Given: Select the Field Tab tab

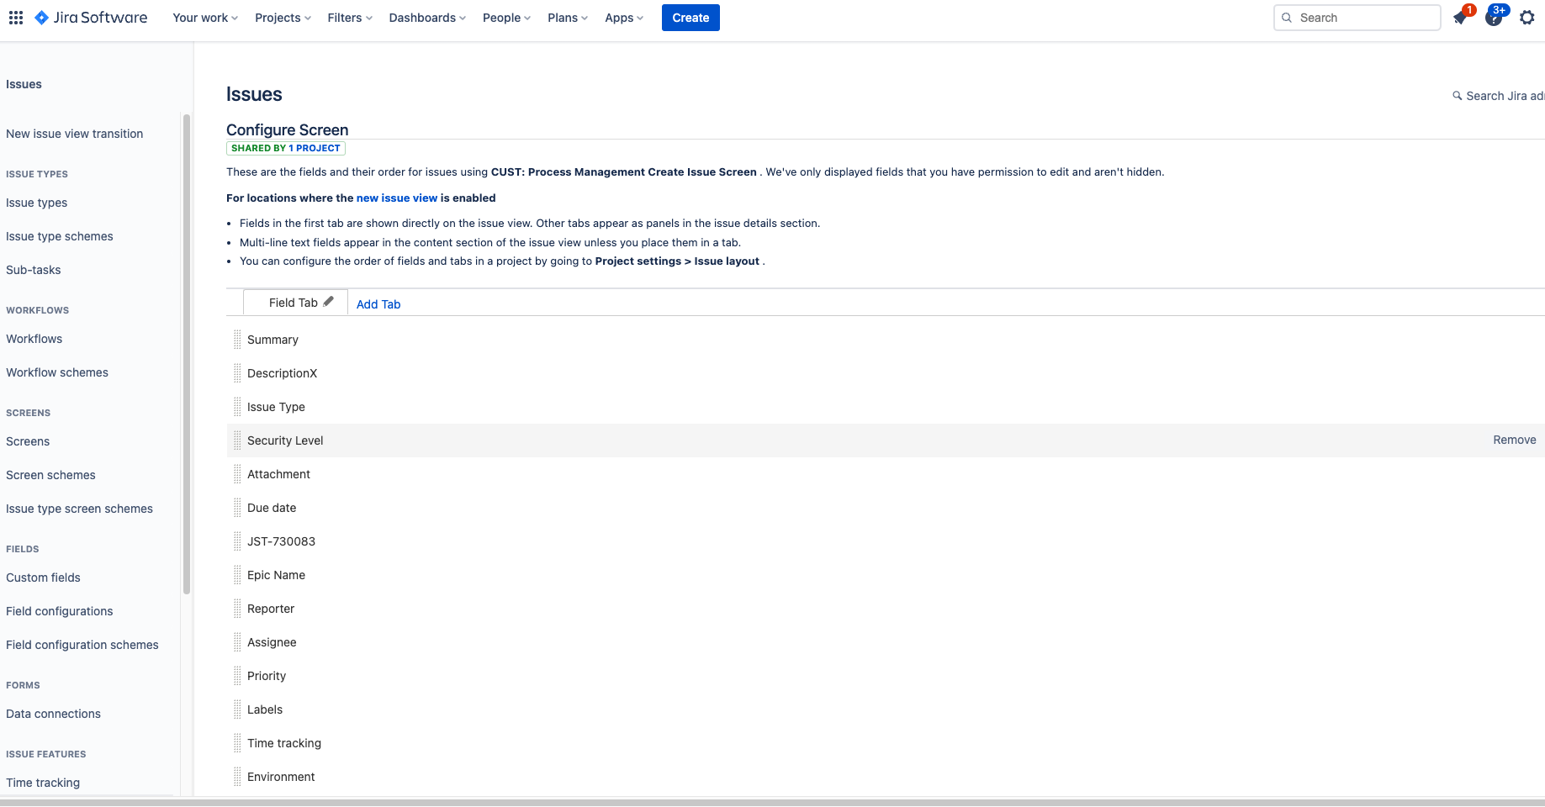Looking at the screenshot, I should point(294,303).
